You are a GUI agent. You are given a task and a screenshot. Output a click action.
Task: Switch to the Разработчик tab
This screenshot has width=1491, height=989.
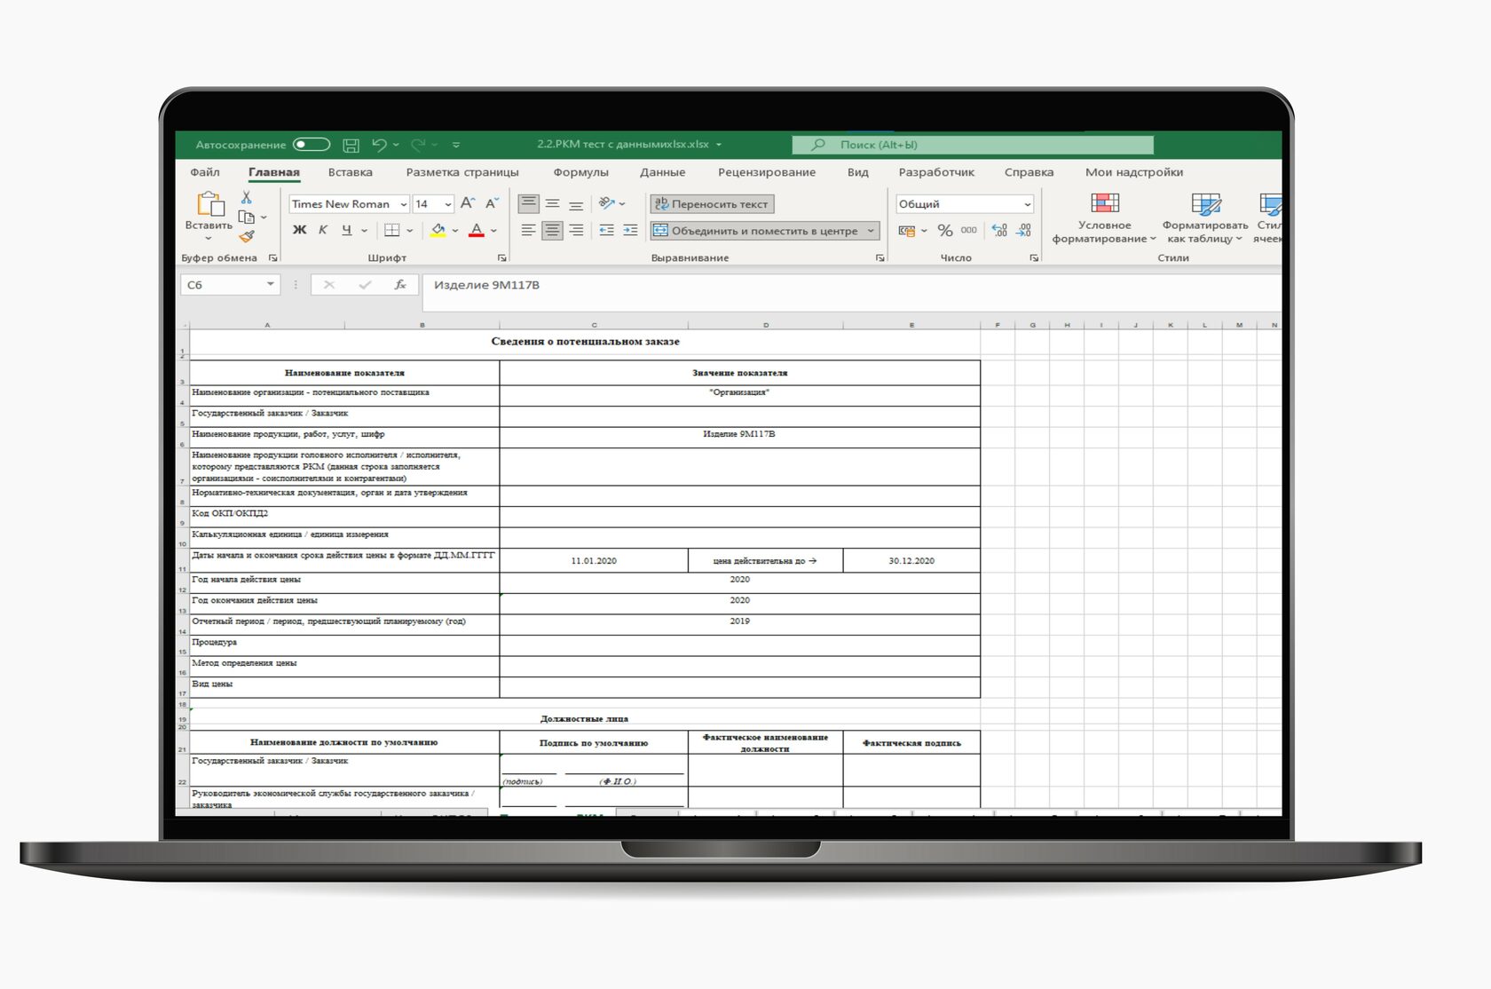point(936,172)
